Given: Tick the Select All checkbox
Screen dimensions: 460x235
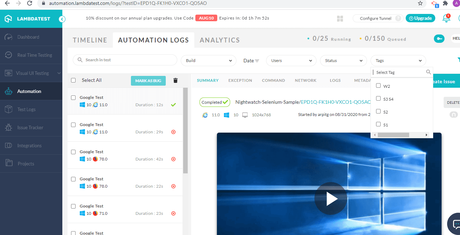Looking at the screenshot, I should click(73, 80).
